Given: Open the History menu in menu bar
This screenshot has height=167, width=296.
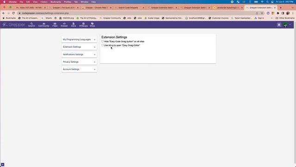Looking at the screenshot, I should (44, 2).
